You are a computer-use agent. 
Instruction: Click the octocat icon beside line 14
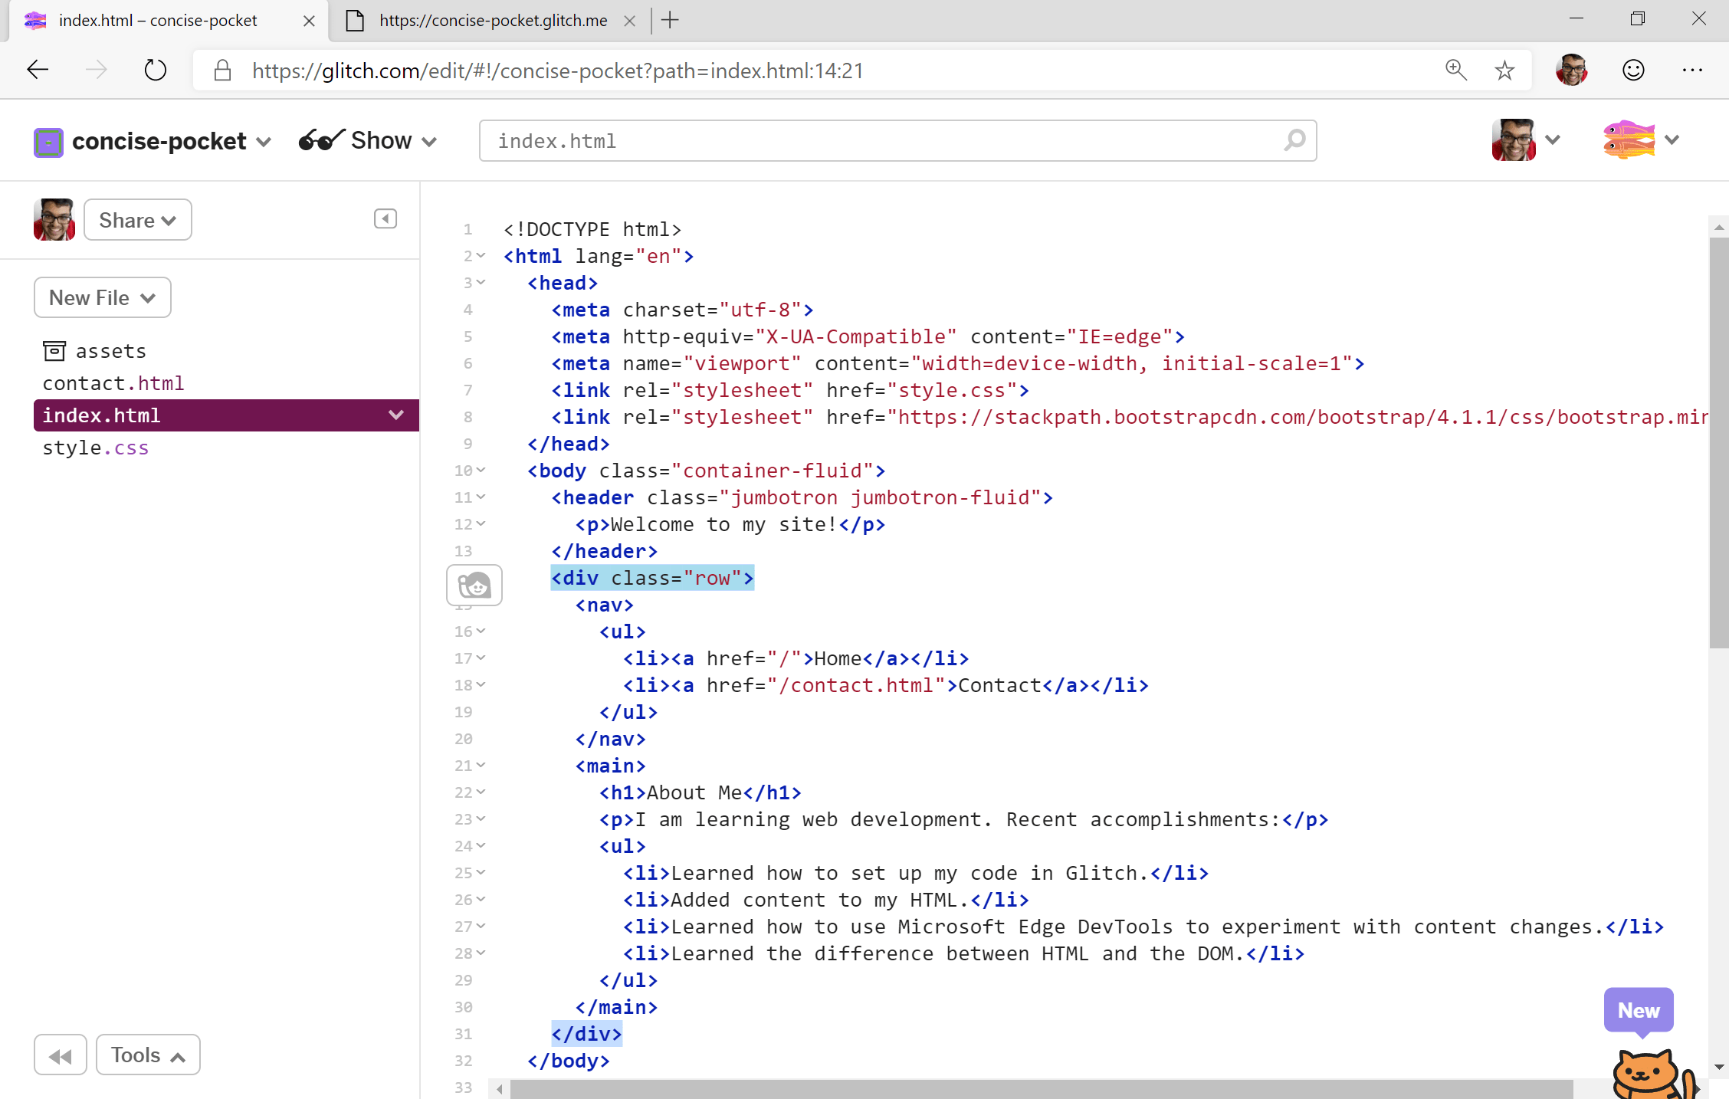tap(474, 585)
